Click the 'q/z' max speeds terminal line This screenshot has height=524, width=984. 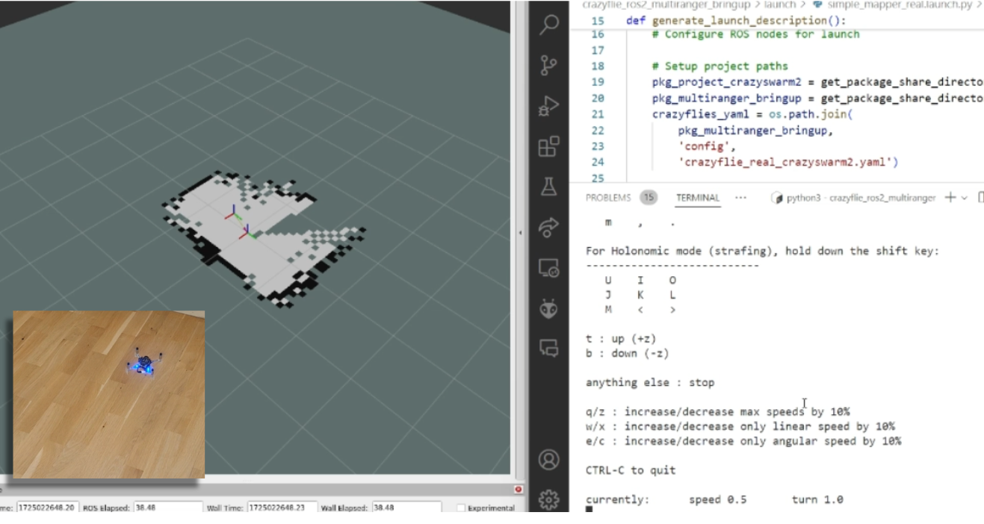pyautogui.click(x=718, y=412)
